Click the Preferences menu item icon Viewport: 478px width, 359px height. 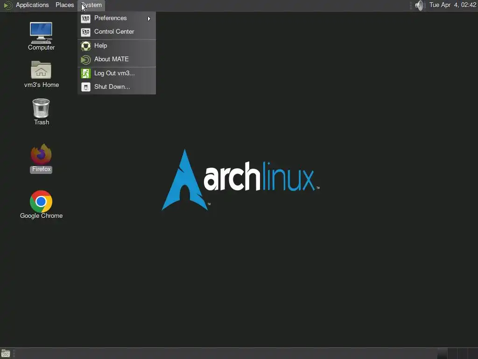86,18
